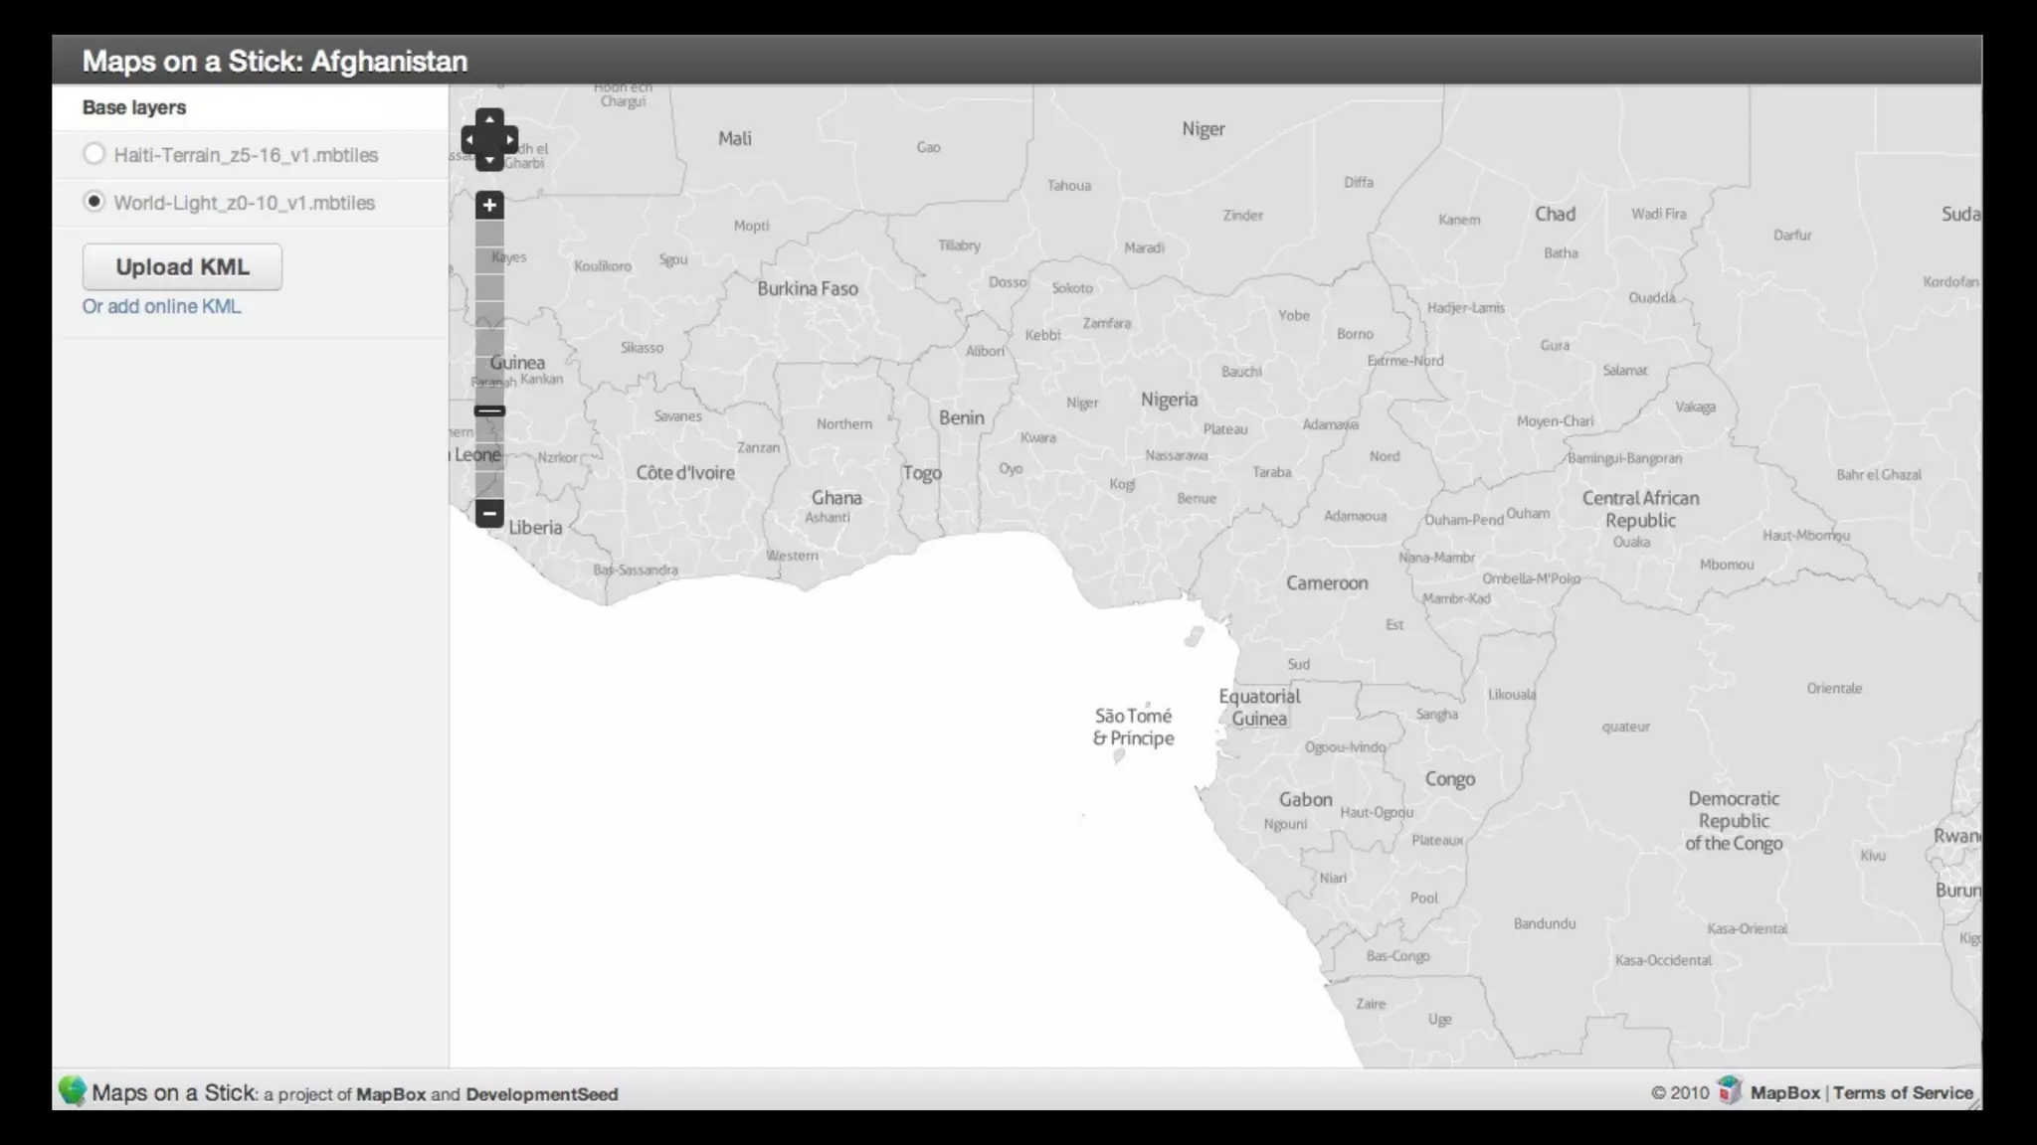Open Terms of Service link
The width and height of the screenshot is (2037, 1145).
(x=1903, y=1092)
